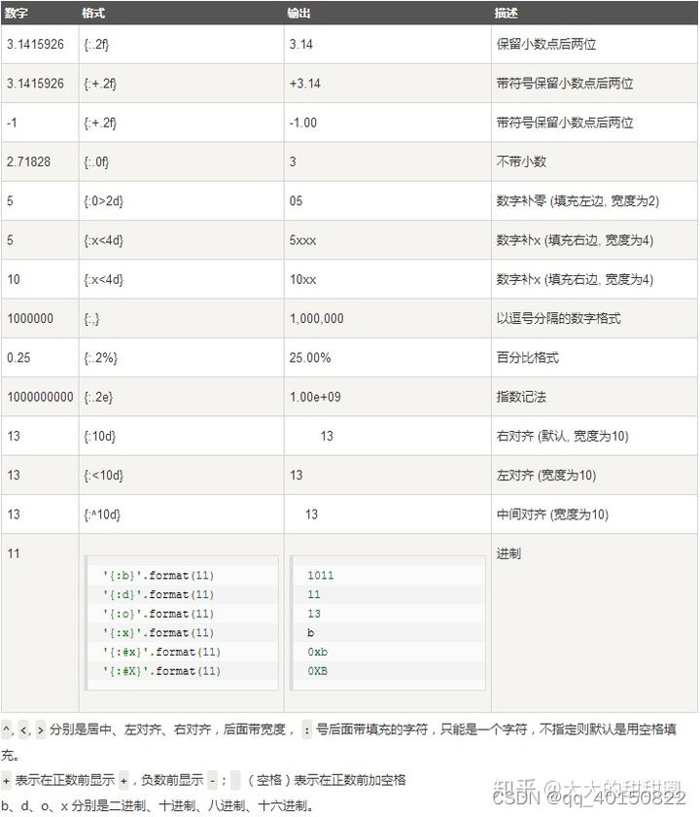Click the output value 25.00%
700x817 pixels.
[310, 358]
